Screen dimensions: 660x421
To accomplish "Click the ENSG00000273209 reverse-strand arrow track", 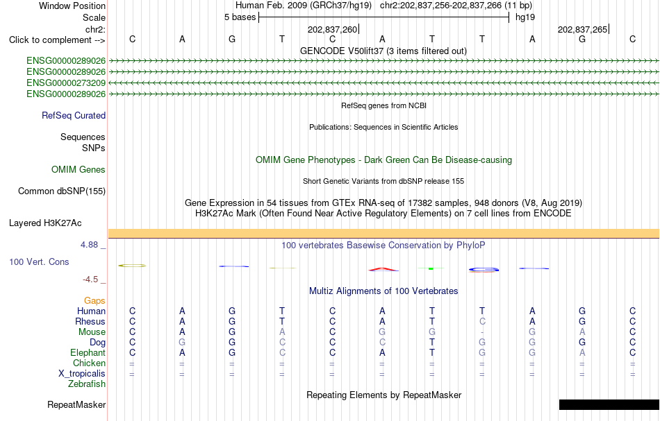I will [x=383, y=83].
